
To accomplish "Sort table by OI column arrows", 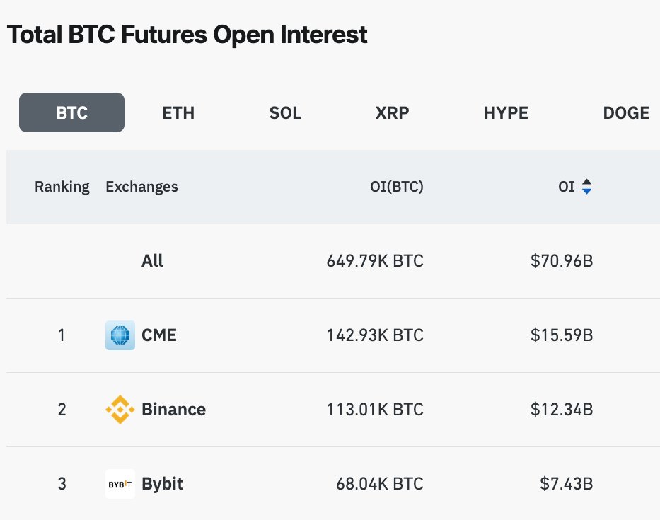I will 586,187.
